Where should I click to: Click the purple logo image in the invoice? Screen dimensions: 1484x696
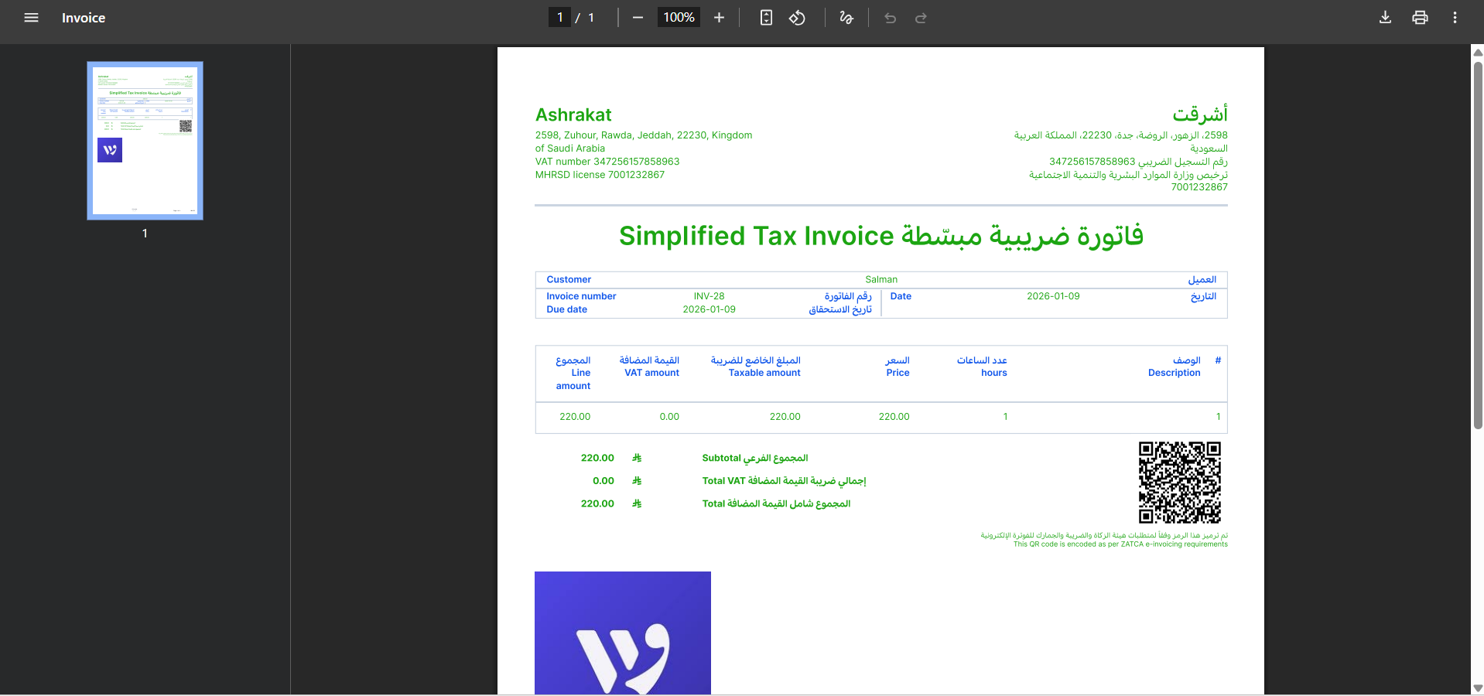[x=622, y=633]
